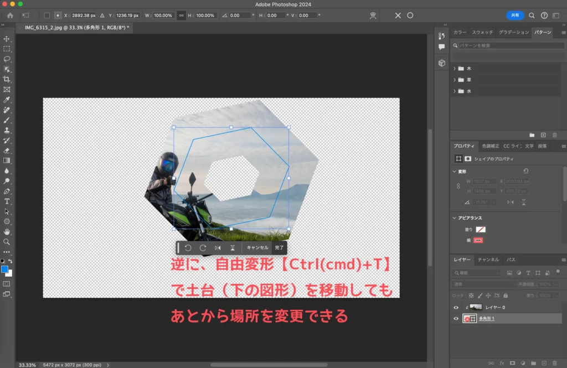Screen dimensions: 567x368
Task: Select the Lasso tool
Action: (x=7, y=59)
